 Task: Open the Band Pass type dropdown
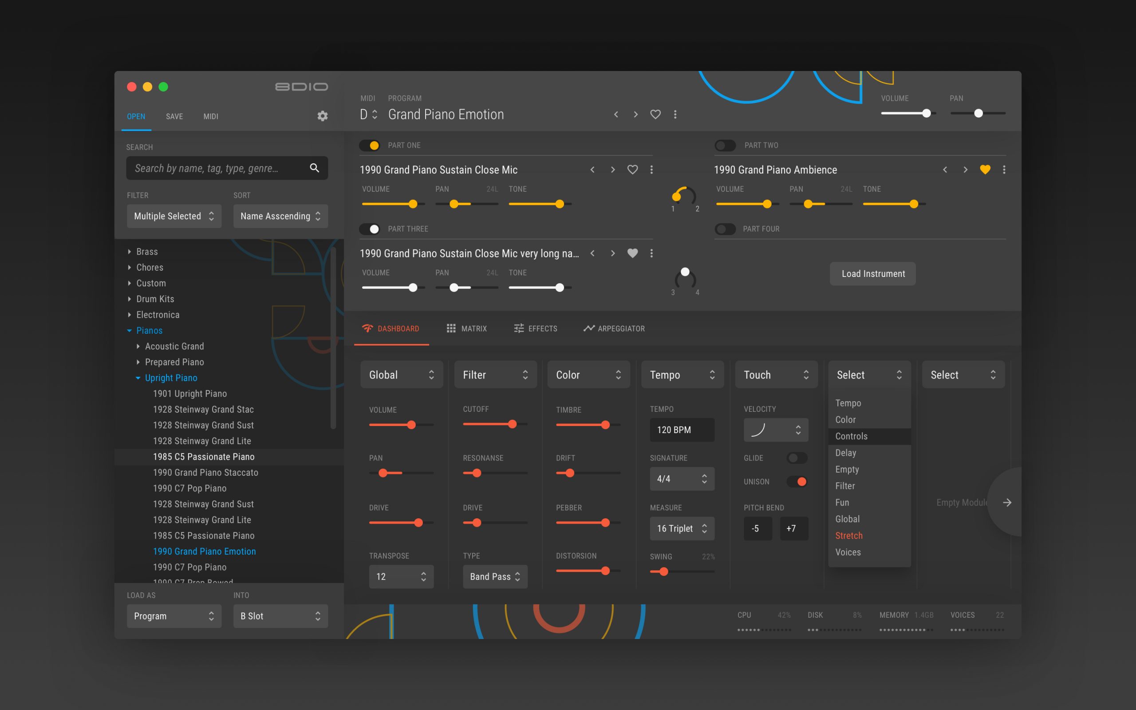tap(495, 576)
